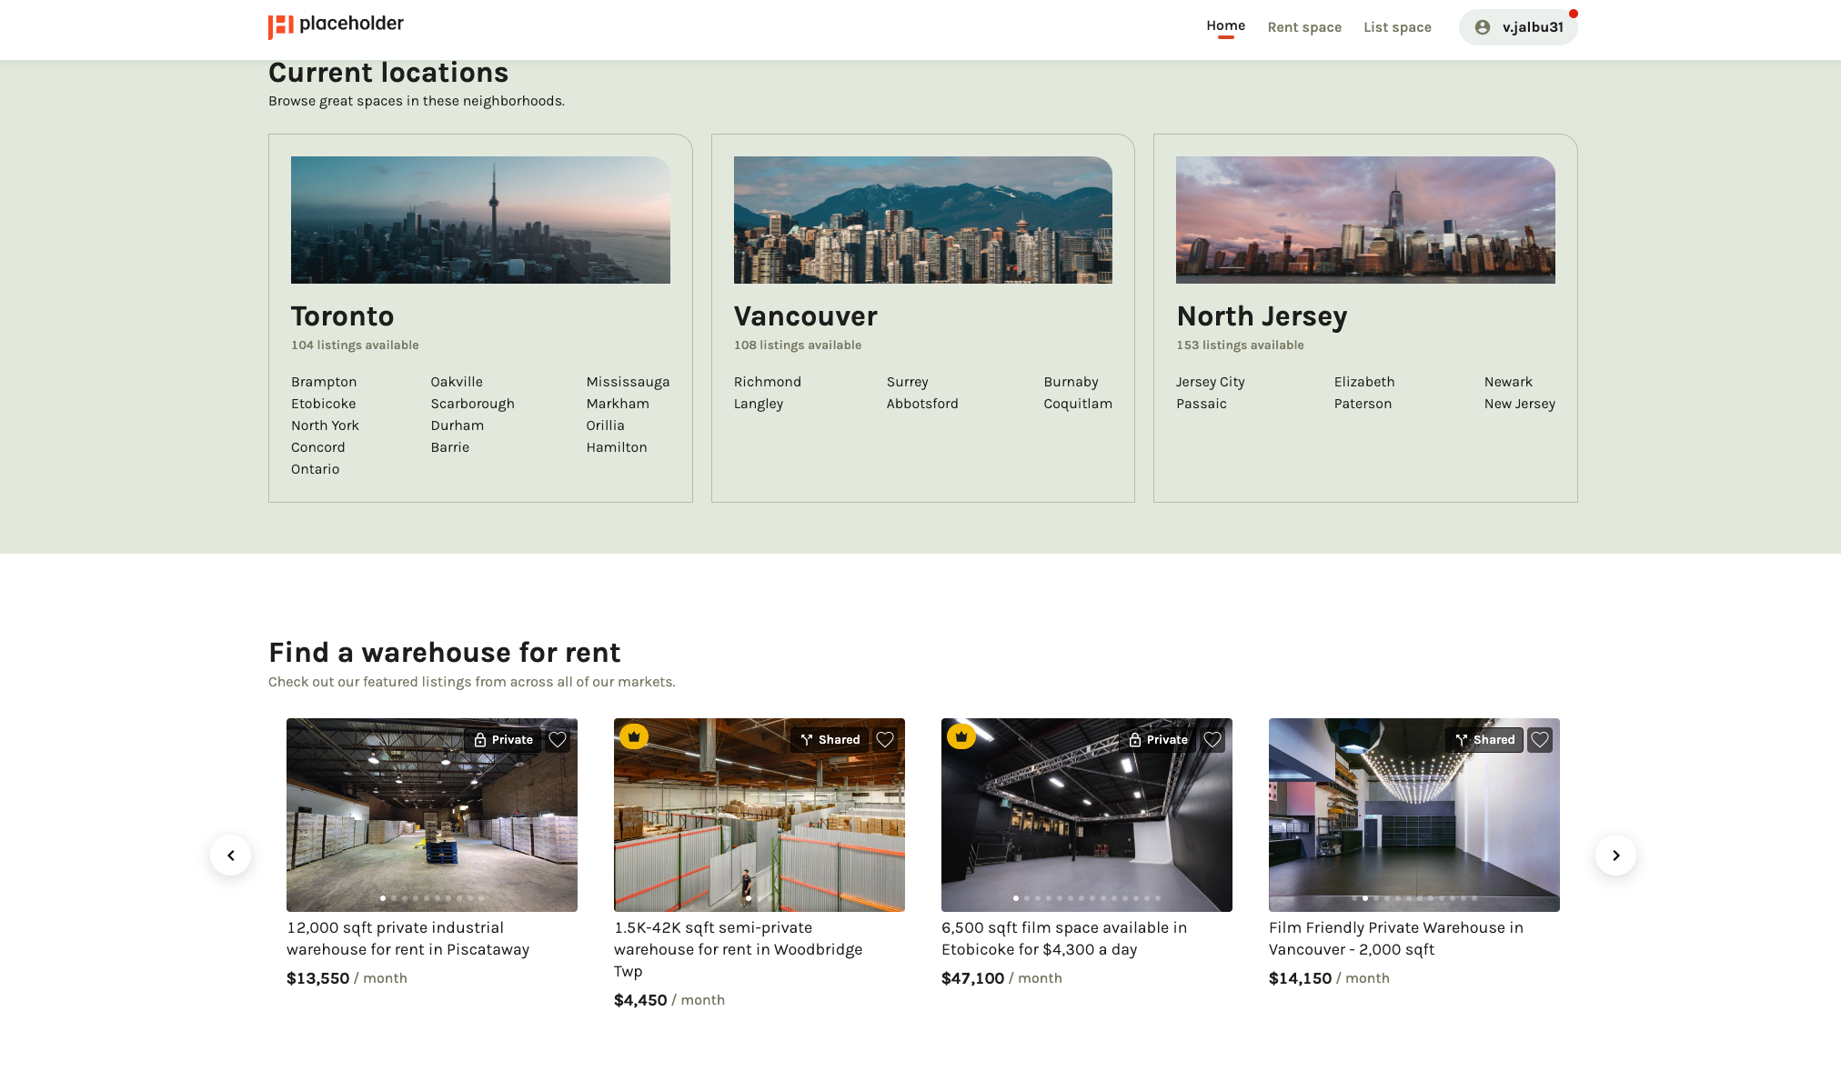Screen dimensions: 1841x1091
Task: Click the Shared badge on the Vancouver warehouse listing
Action: coord(1484,739)
